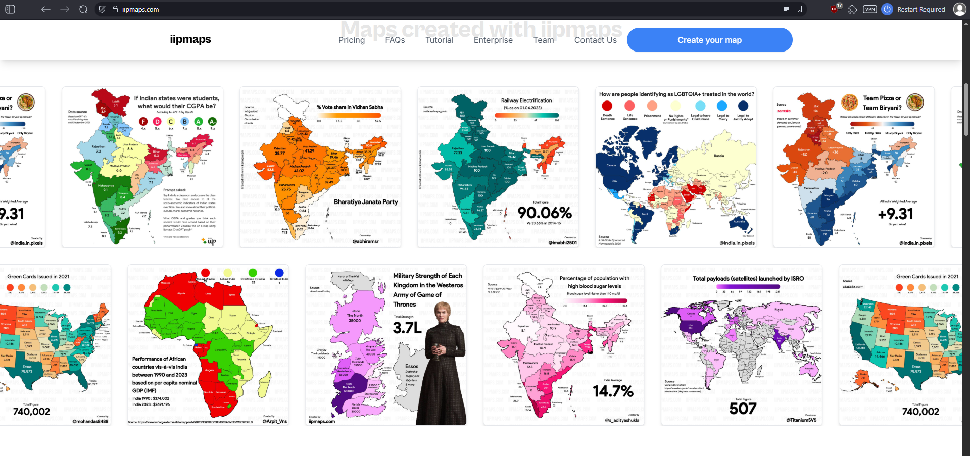Click the Vote share color gradient bar

[x=349, y=115]
